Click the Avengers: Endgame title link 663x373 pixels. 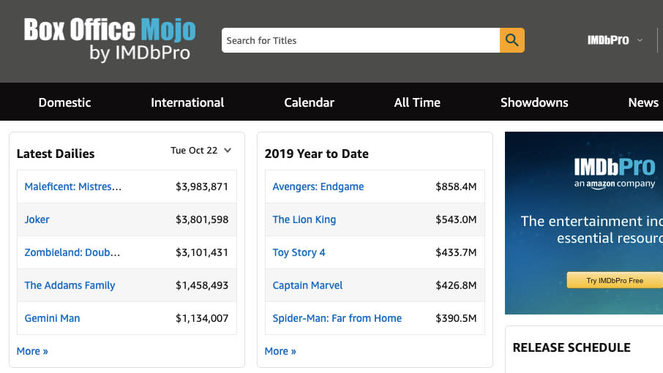point(318,186)
